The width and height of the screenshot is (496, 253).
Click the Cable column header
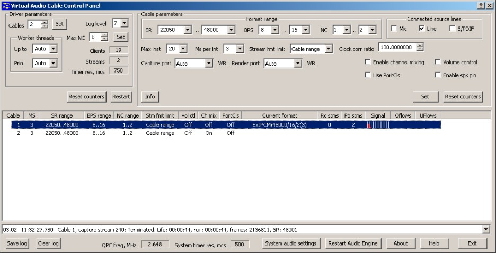click(x=13, y=115)
